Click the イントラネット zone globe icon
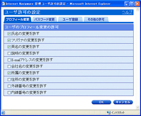 [x=109, y=112]
